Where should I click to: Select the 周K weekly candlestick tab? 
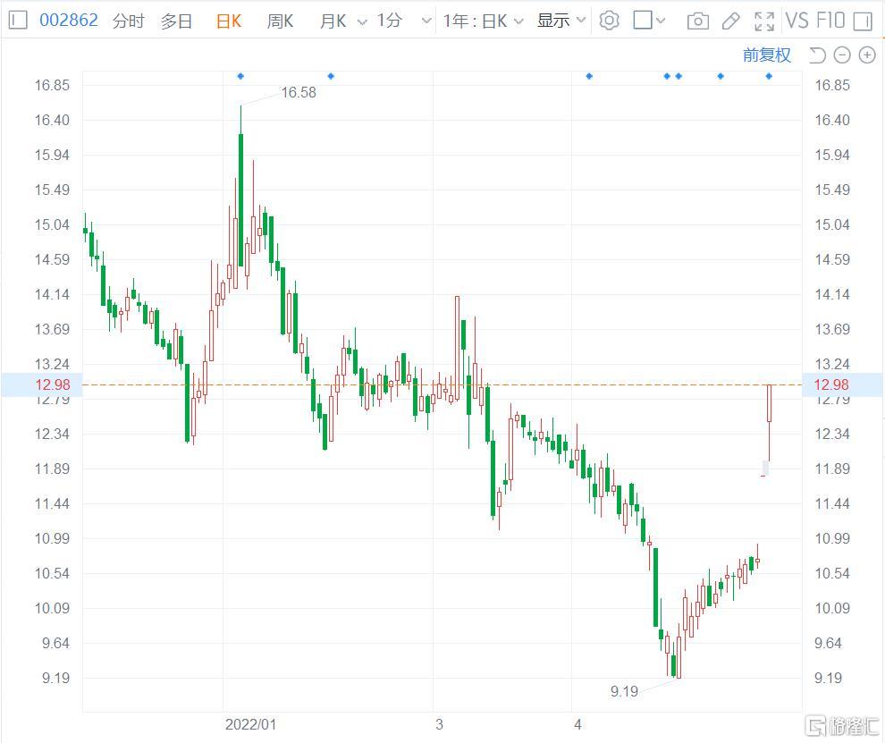(280, 21)
